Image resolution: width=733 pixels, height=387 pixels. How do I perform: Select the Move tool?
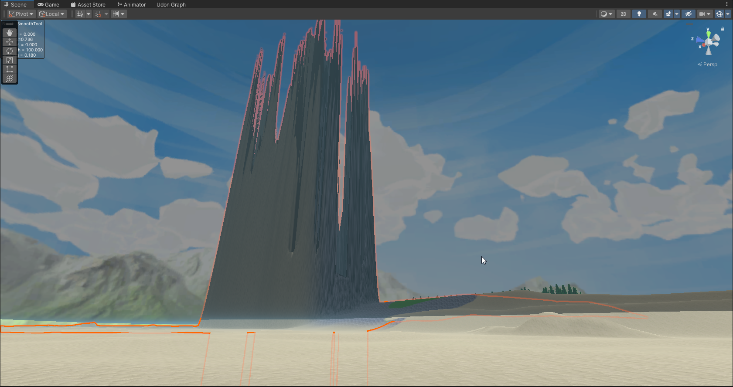point(10,42)
